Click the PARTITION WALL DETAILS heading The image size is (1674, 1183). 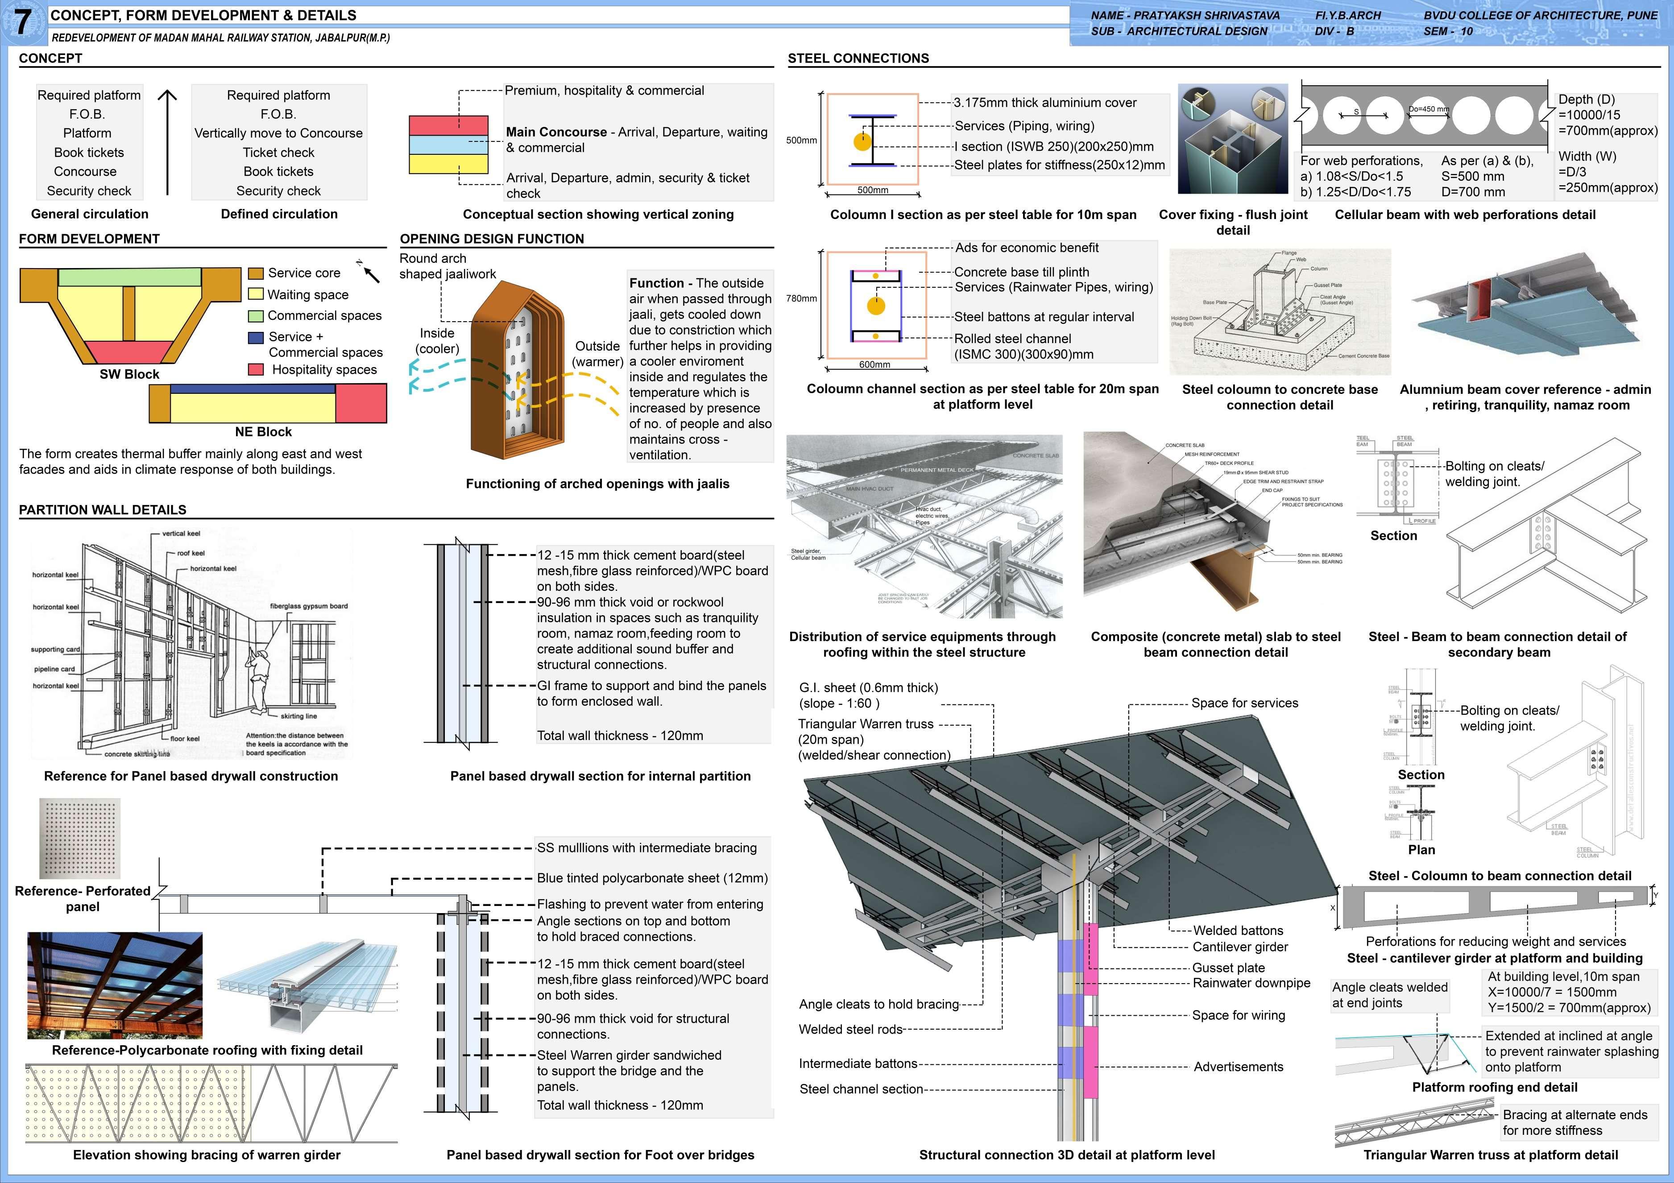pos(103,510)
